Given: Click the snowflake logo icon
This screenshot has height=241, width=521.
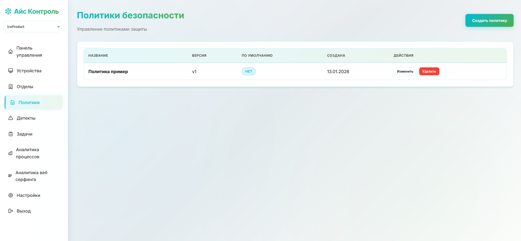Looking at the screenshot, I should (8, 11).
